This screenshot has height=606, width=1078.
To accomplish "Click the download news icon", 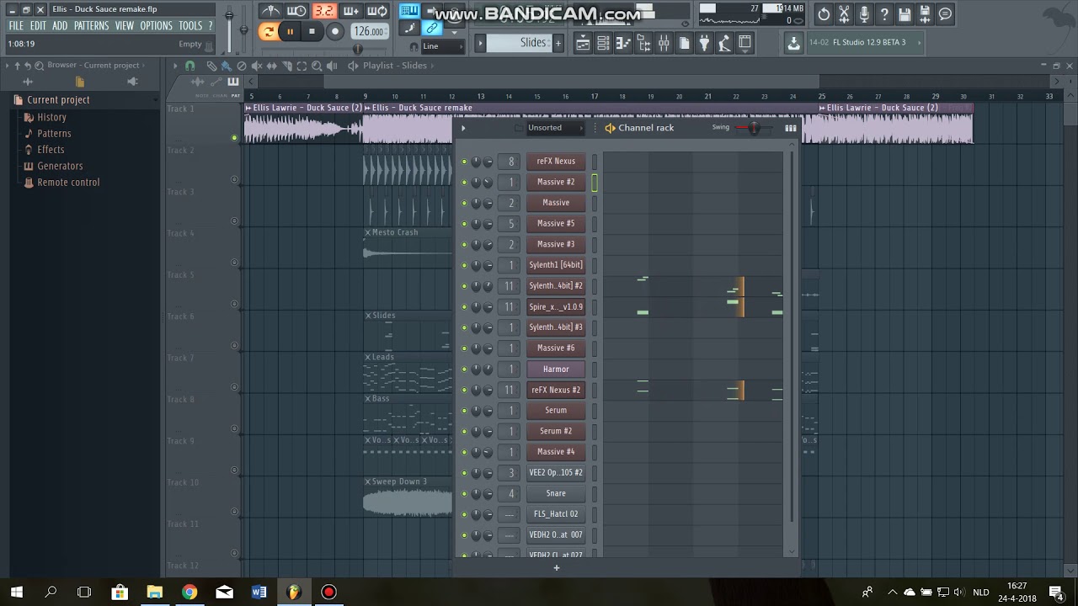I will point(793,43).
